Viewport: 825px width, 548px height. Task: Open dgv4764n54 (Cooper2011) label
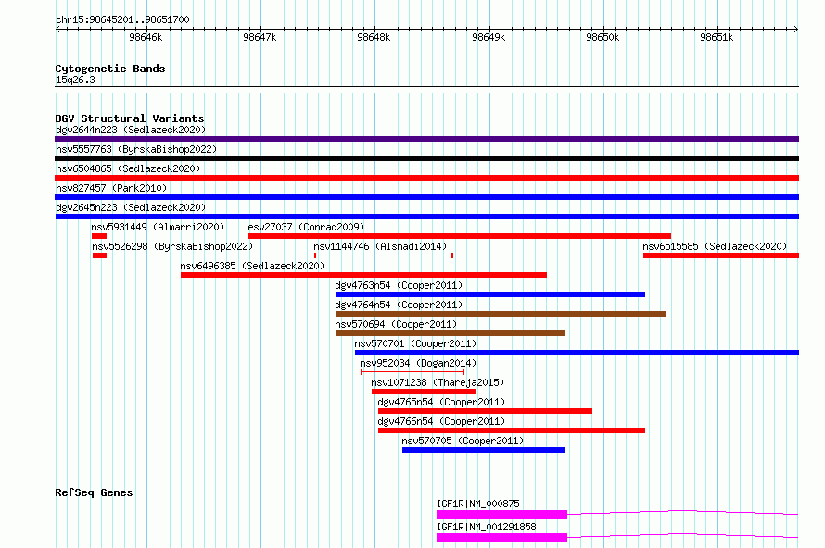399,305
